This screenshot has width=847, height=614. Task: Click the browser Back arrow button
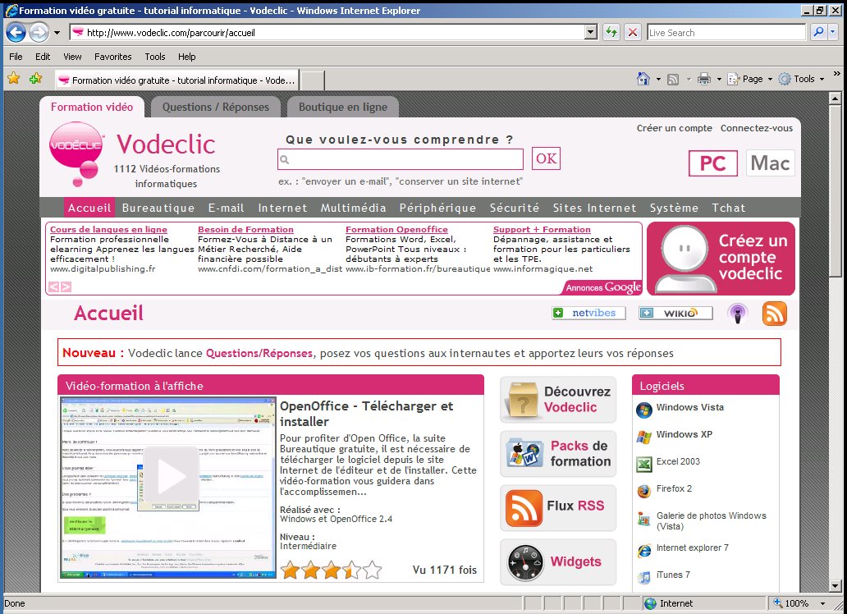coord(16,33)
